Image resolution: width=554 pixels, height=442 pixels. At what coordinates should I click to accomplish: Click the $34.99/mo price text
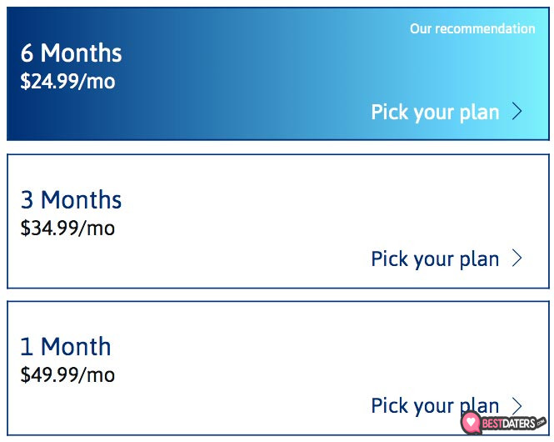[x=67, y=228]
